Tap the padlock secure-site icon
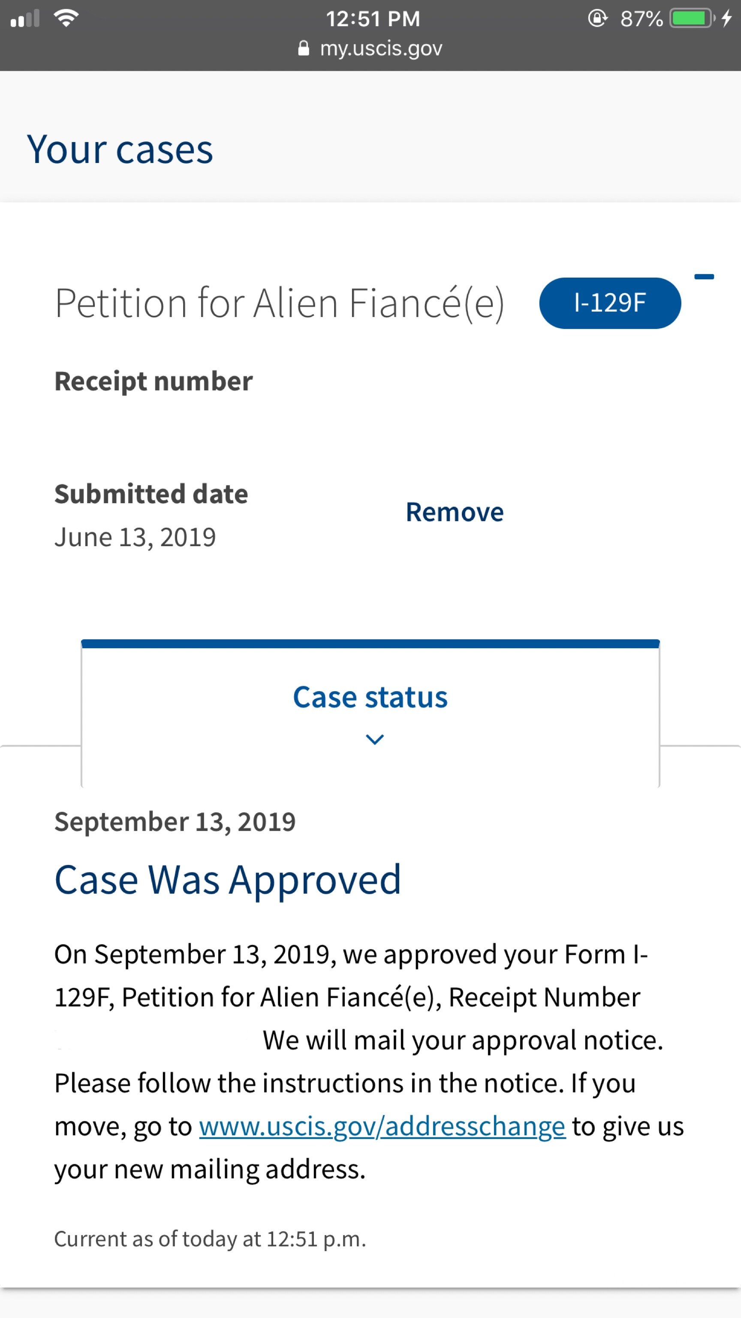The width and height of the screenshot is (741, 1318). (x=303, y=48)
